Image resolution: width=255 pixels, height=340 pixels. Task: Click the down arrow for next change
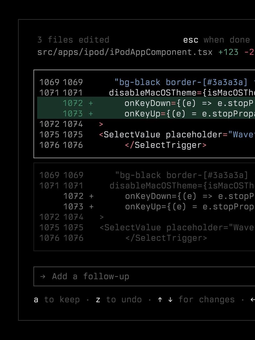click(170, 299)
